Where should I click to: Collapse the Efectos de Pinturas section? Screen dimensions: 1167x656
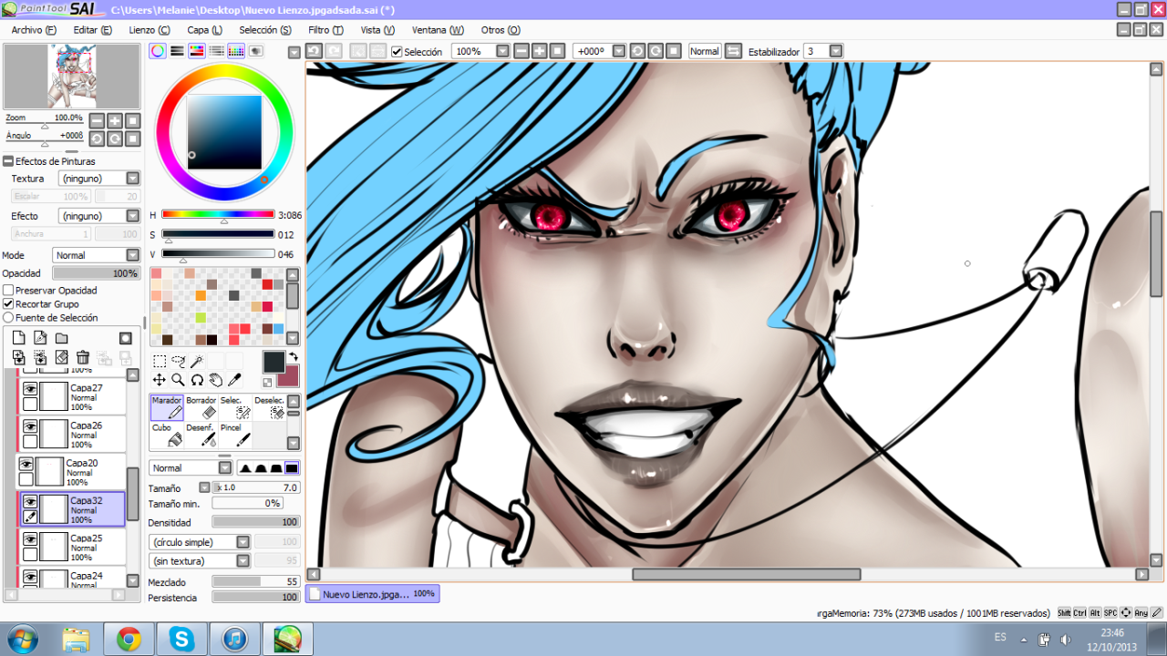[8, 161]
